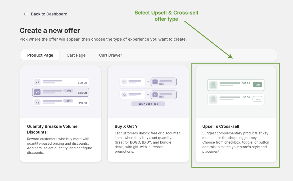Click the highlighted $24.00 tier row
The image size is (293, 181).
click(x=61, y=92)
